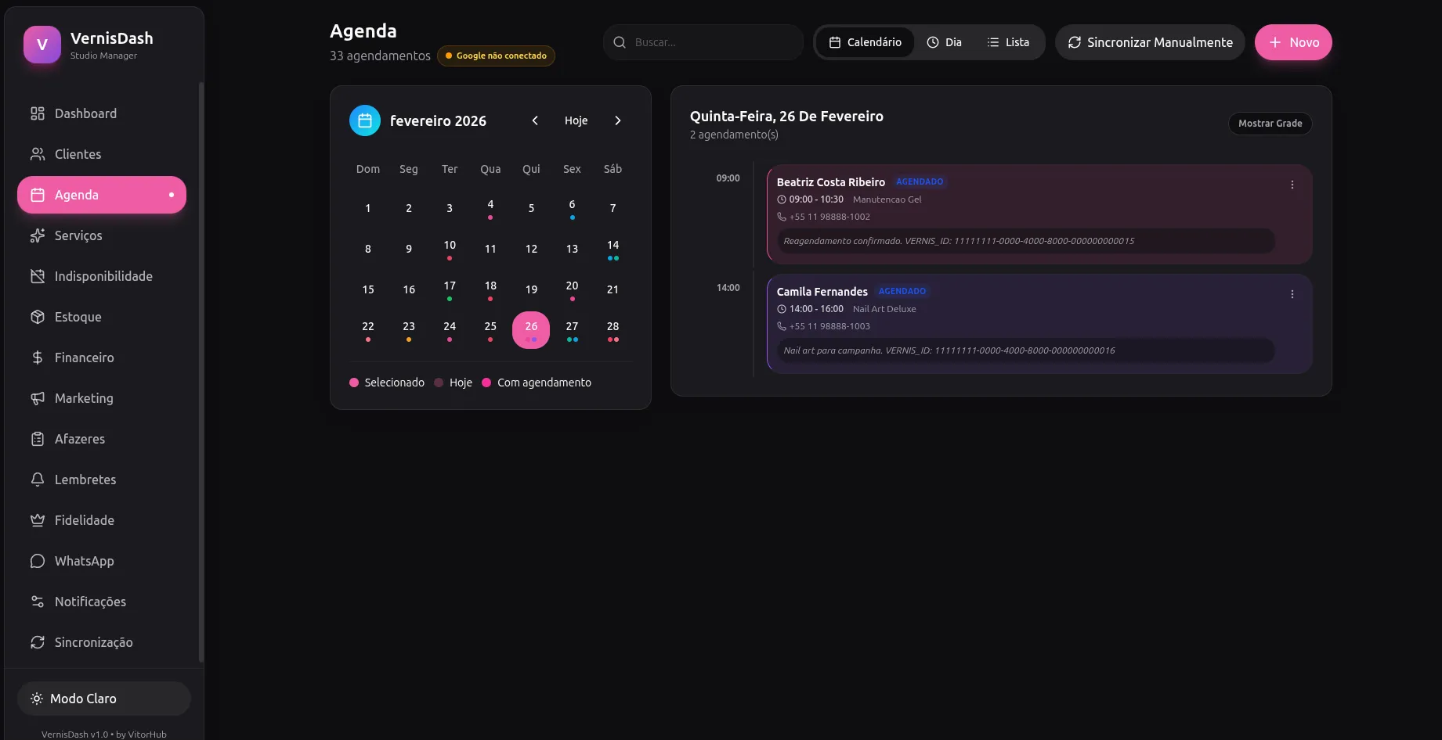Viewport: 1442px width, 740px height.
Task: Click phone icon on Beatriz appointment
Action: pos(782,217)
